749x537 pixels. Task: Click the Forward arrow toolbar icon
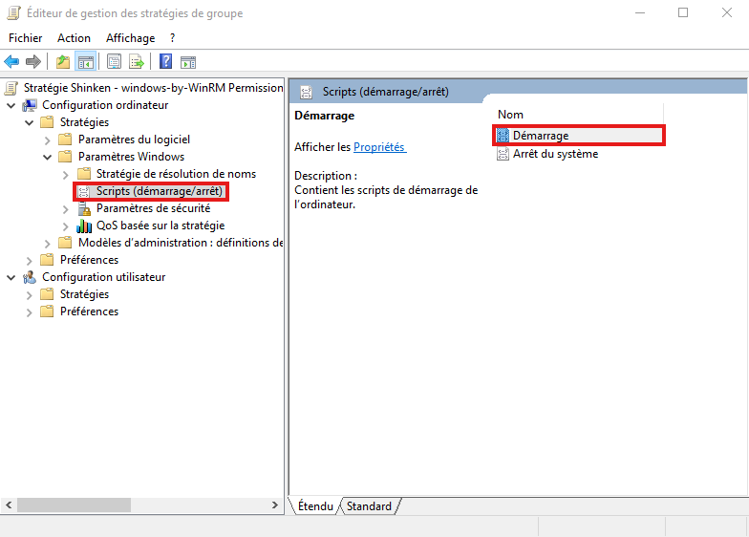(33, 62)
